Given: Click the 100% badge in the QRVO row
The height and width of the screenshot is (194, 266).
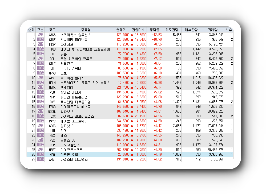Looking at the screenshot, I should [x=41, y=73].
